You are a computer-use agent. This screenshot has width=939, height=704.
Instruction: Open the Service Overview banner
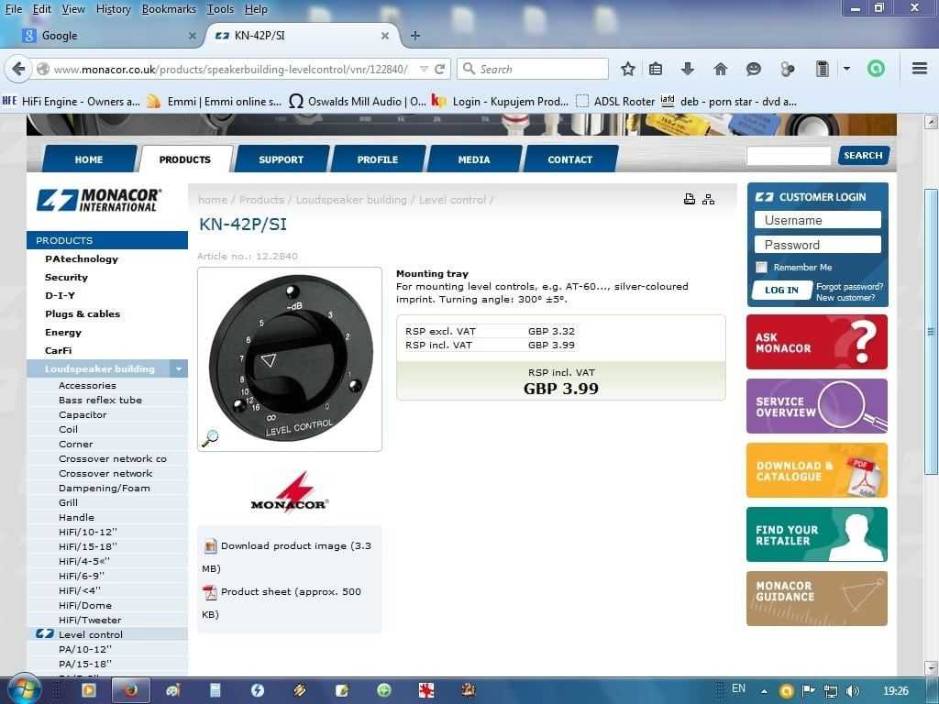click(817, 406)
